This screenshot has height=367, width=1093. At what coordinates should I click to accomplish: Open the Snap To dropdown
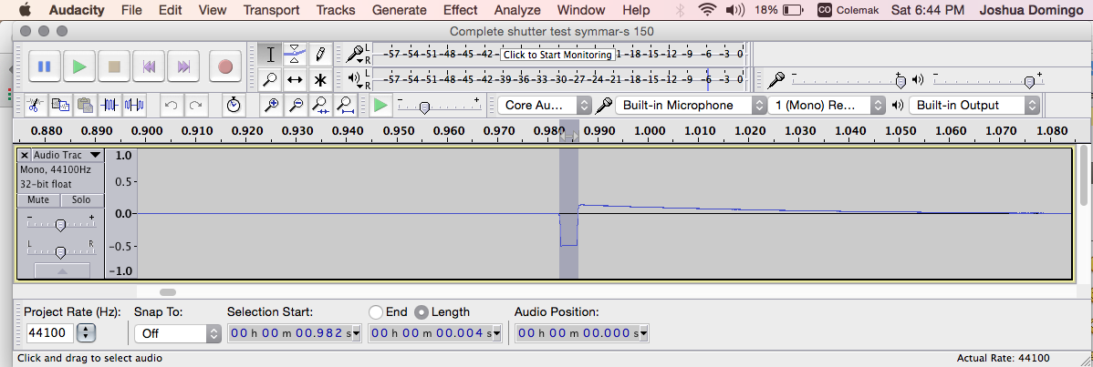tap(177, 333)
